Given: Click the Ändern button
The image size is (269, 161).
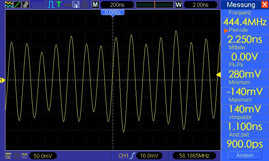Looking at the screenshot, I should [x=245, y=155].
